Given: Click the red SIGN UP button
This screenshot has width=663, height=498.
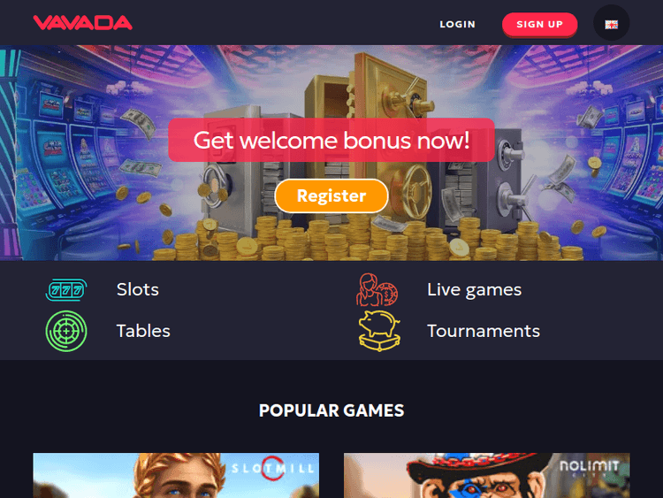Looking at the screenshot, I should pos(540,25).
